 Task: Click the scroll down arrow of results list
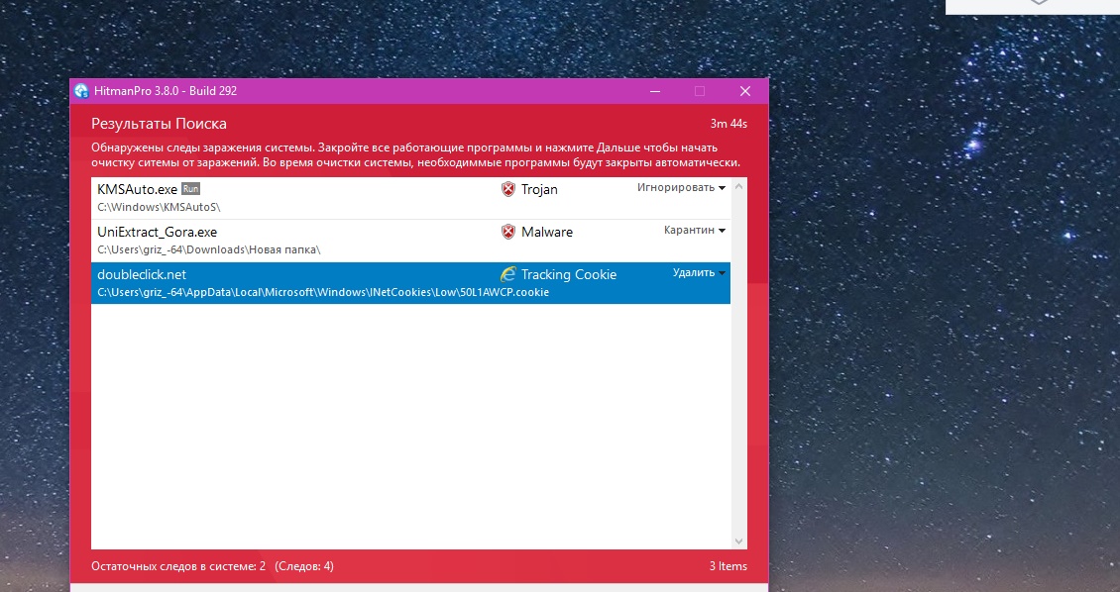[x=738, y=542]
